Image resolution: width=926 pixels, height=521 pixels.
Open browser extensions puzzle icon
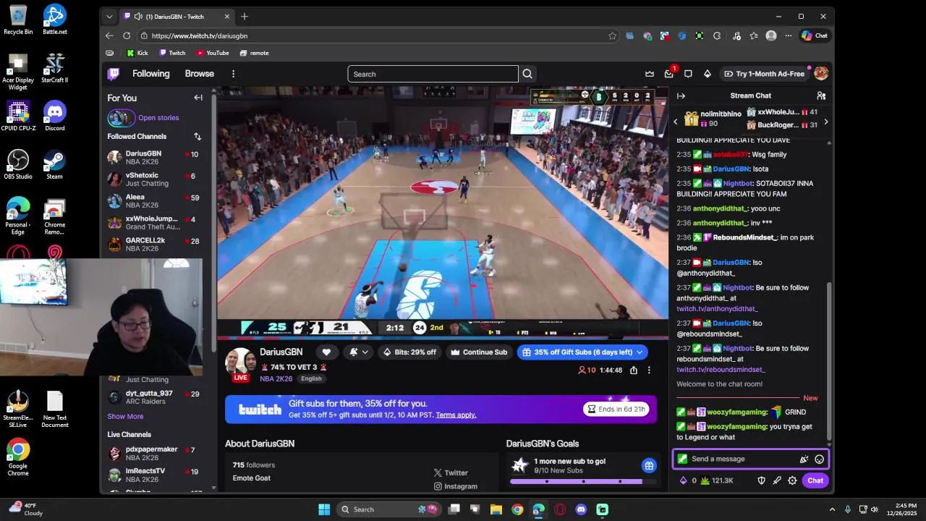[x=717, y=35]
